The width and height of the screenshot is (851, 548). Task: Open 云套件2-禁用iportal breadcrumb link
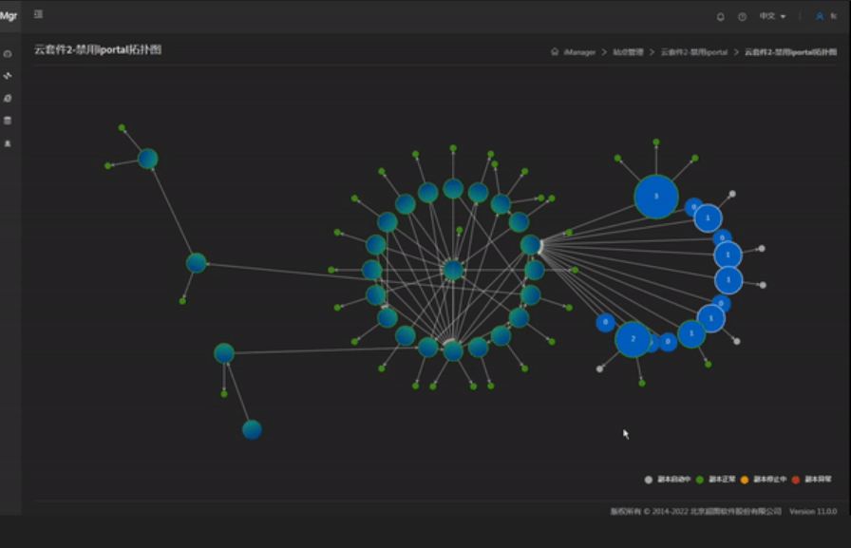tap(693, 52)
